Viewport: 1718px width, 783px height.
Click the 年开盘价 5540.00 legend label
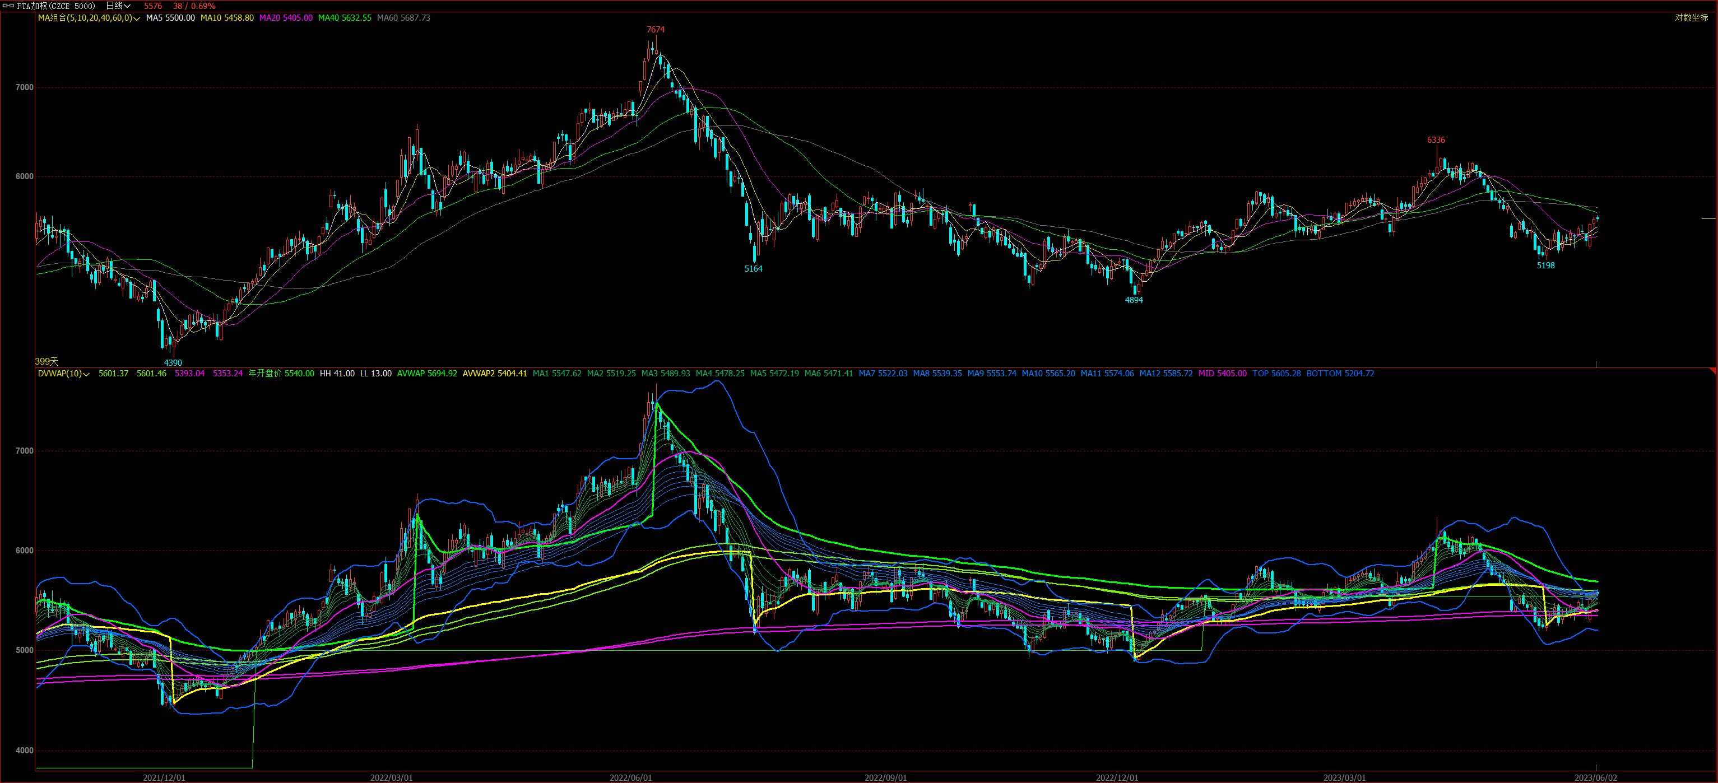tap(281, 374)
